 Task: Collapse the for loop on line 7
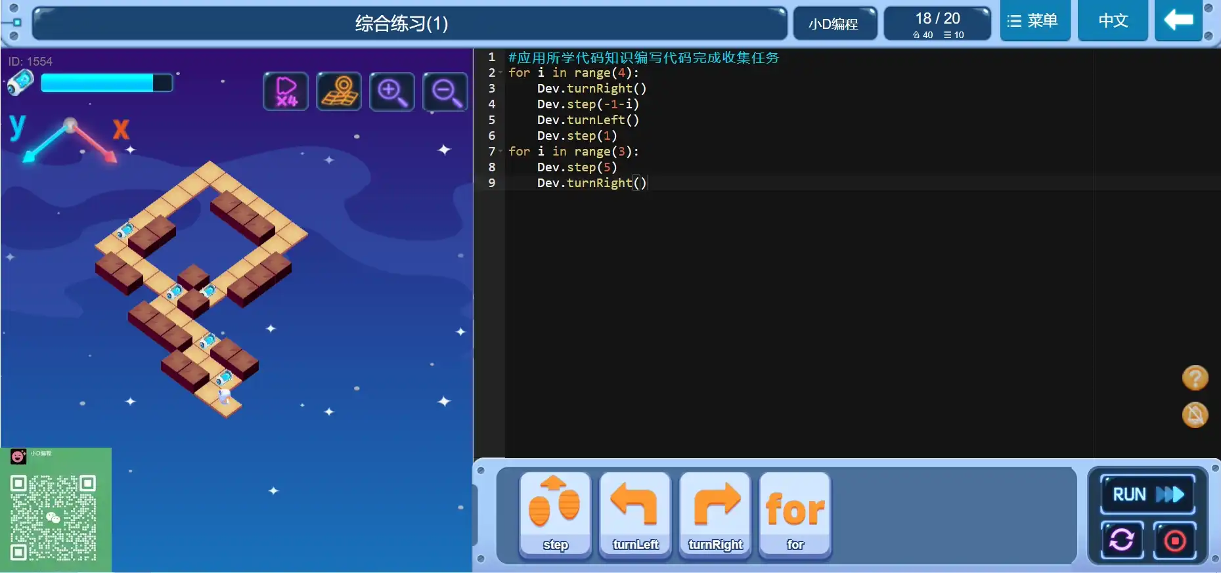click(x=500, y=152)
